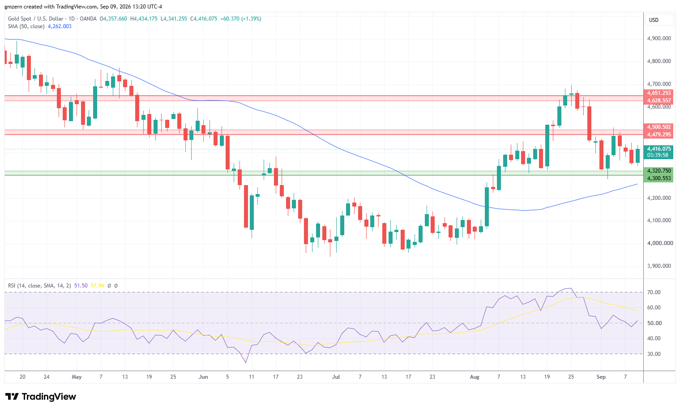Click the 4,300.553 green price tag
This screenshot has width=680, height=410.
[x=659, y=178]
